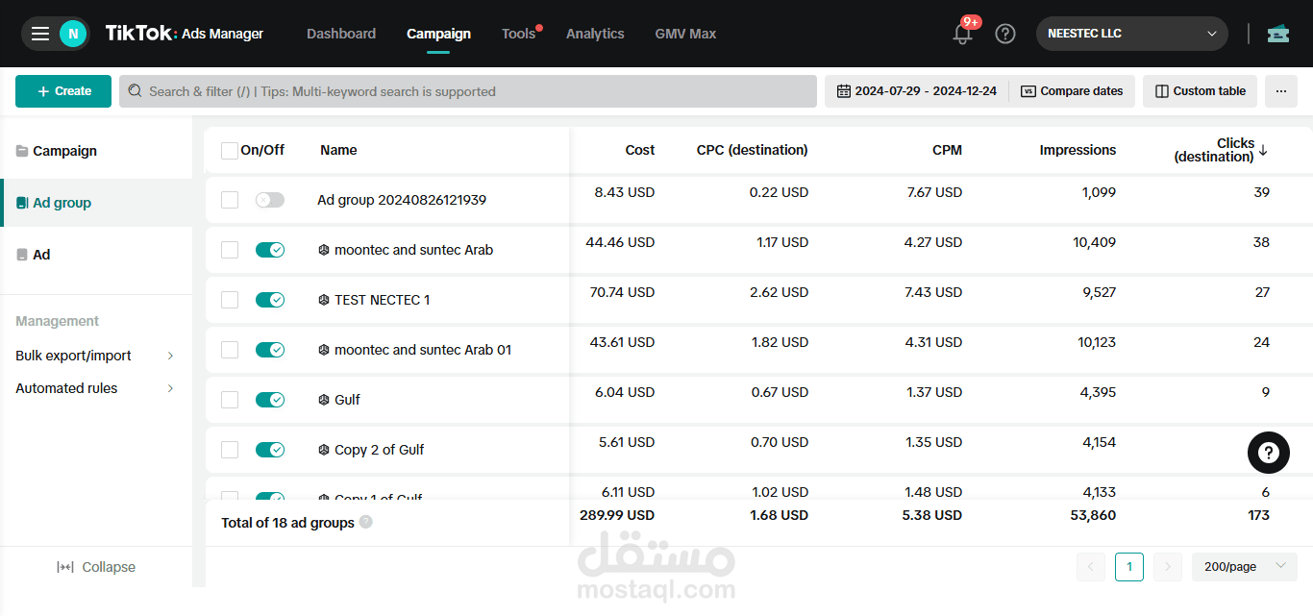Expand the Bulk export/import submenu

click(96, 356)
